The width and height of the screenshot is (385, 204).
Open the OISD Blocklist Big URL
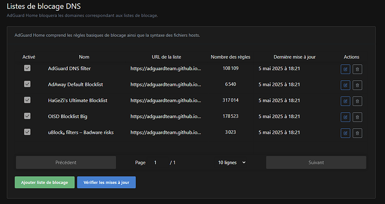click(166, 116)
